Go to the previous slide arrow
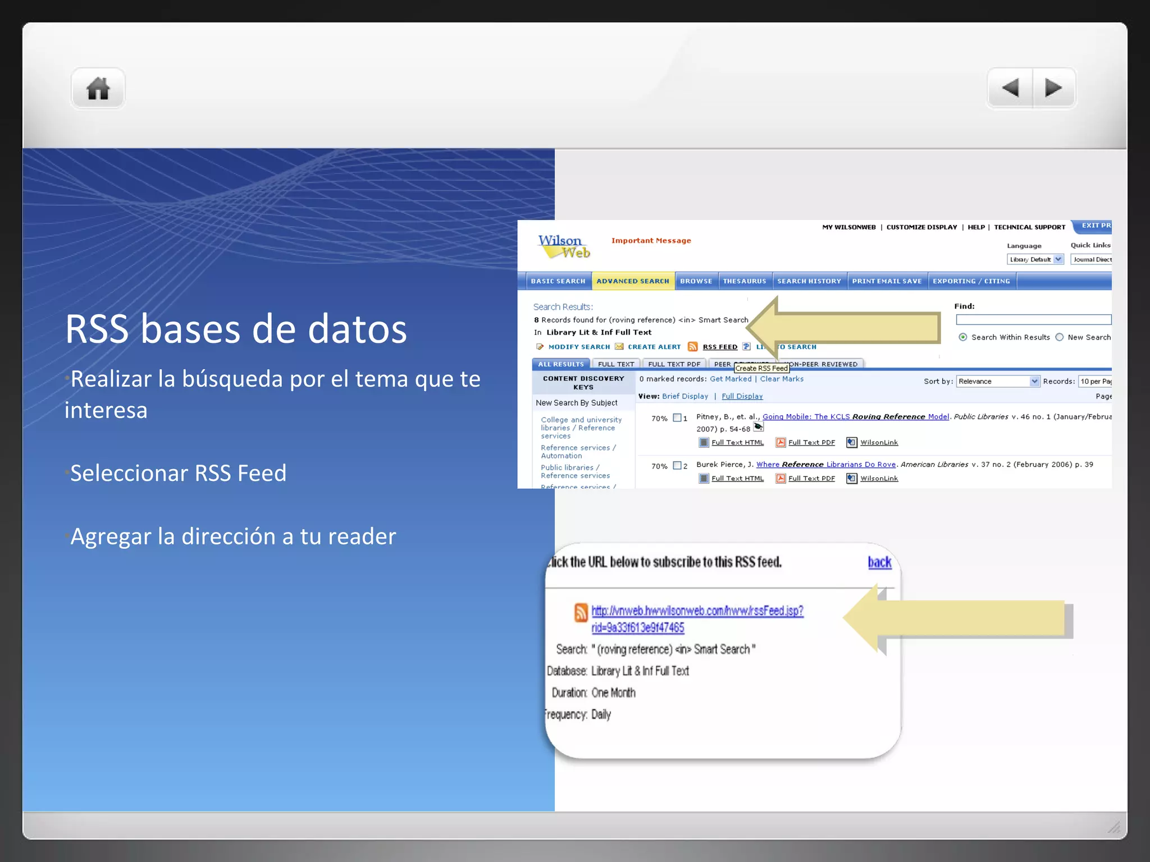The image size is (1150, 862). click(1010, 88)
